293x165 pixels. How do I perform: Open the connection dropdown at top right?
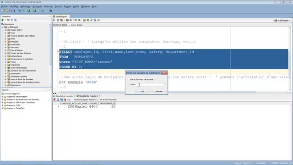[x=282, y=20]
